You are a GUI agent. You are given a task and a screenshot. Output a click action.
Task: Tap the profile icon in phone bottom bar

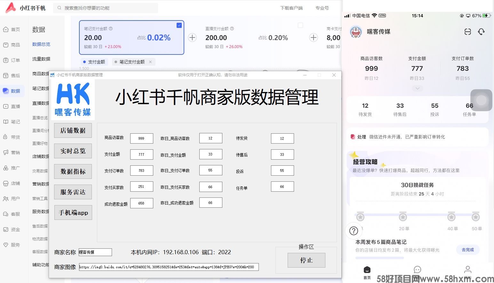[x=468, y=270]
